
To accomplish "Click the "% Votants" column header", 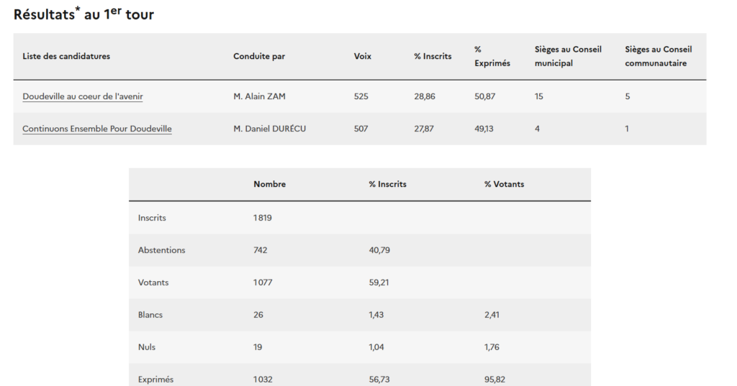I will (x=504, y=184).
